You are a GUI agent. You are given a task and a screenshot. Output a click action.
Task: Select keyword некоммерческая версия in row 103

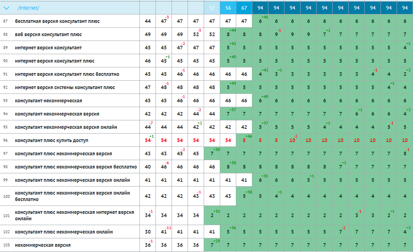coord(43,245)
